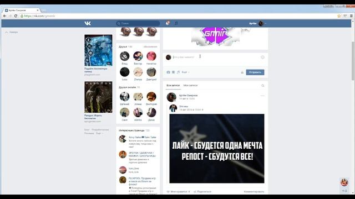Open the Друзья friends section header

(125, 46)
